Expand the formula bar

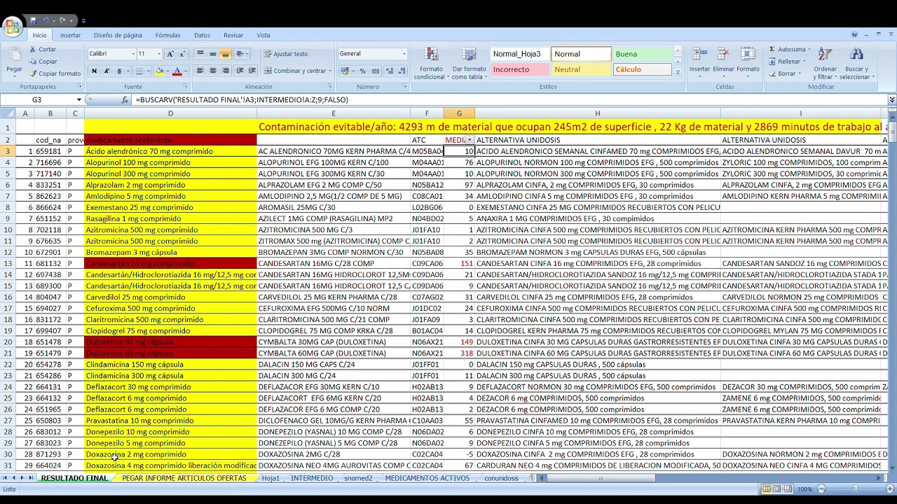[892, 100]
